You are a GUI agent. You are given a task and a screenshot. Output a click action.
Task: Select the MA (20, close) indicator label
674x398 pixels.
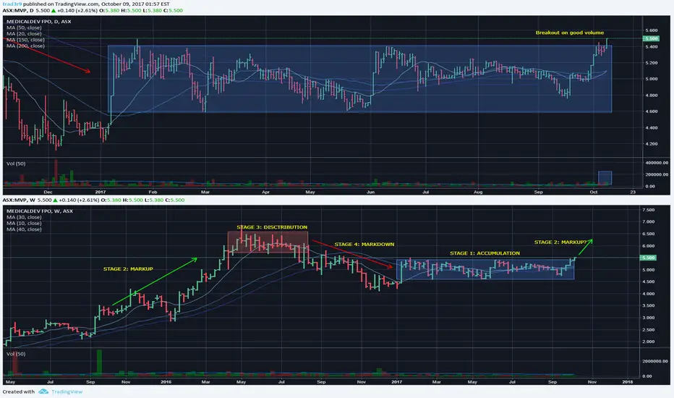click(24, 33)
